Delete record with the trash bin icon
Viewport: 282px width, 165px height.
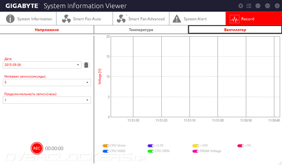[86, 65]
